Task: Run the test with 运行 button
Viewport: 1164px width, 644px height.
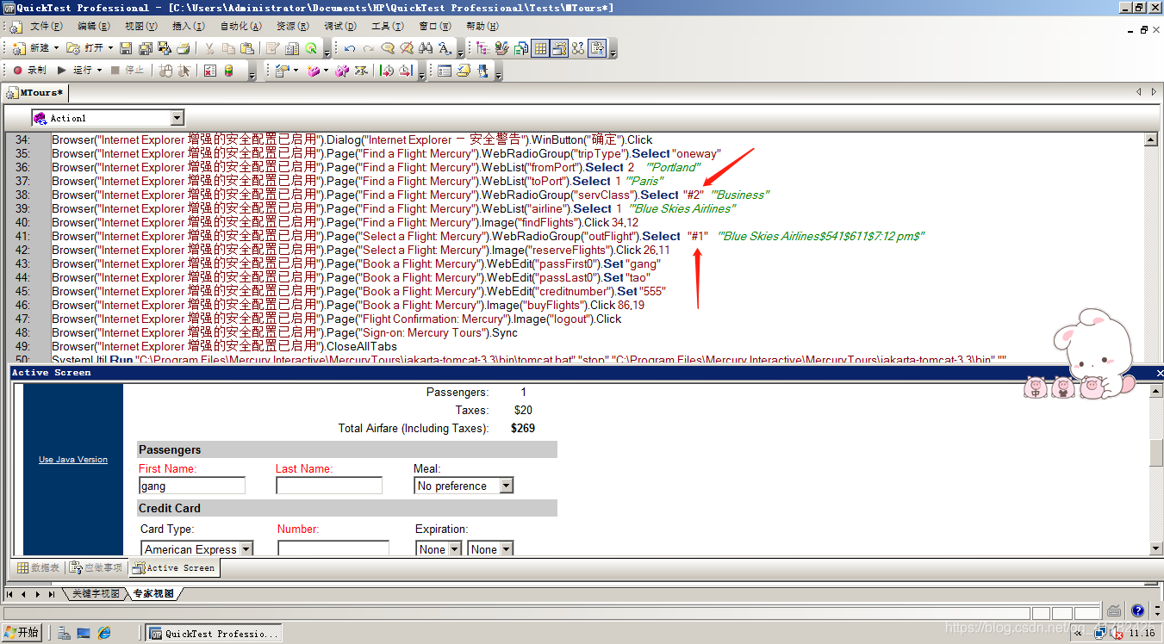Action: click(x=74, y=71)
